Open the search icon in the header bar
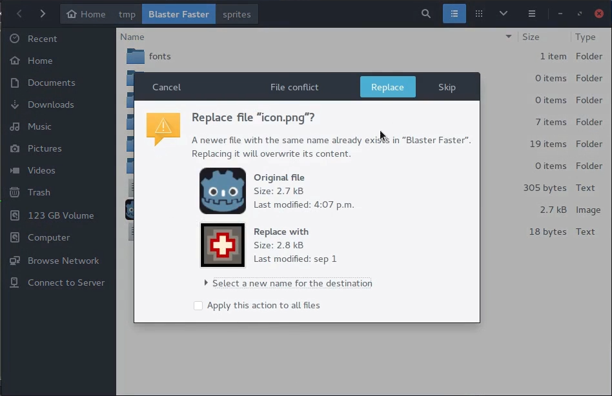 coord(426,14)
